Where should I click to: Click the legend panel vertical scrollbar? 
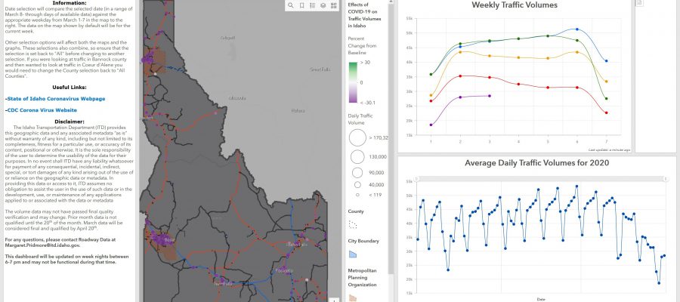[391, 139]
